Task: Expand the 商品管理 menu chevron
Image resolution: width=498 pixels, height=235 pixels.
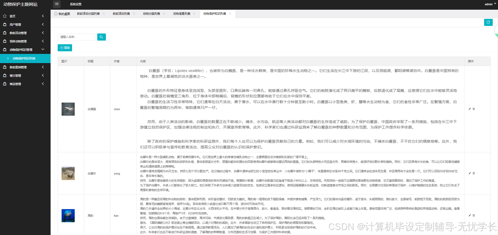Action: click(x=43, y=84)
